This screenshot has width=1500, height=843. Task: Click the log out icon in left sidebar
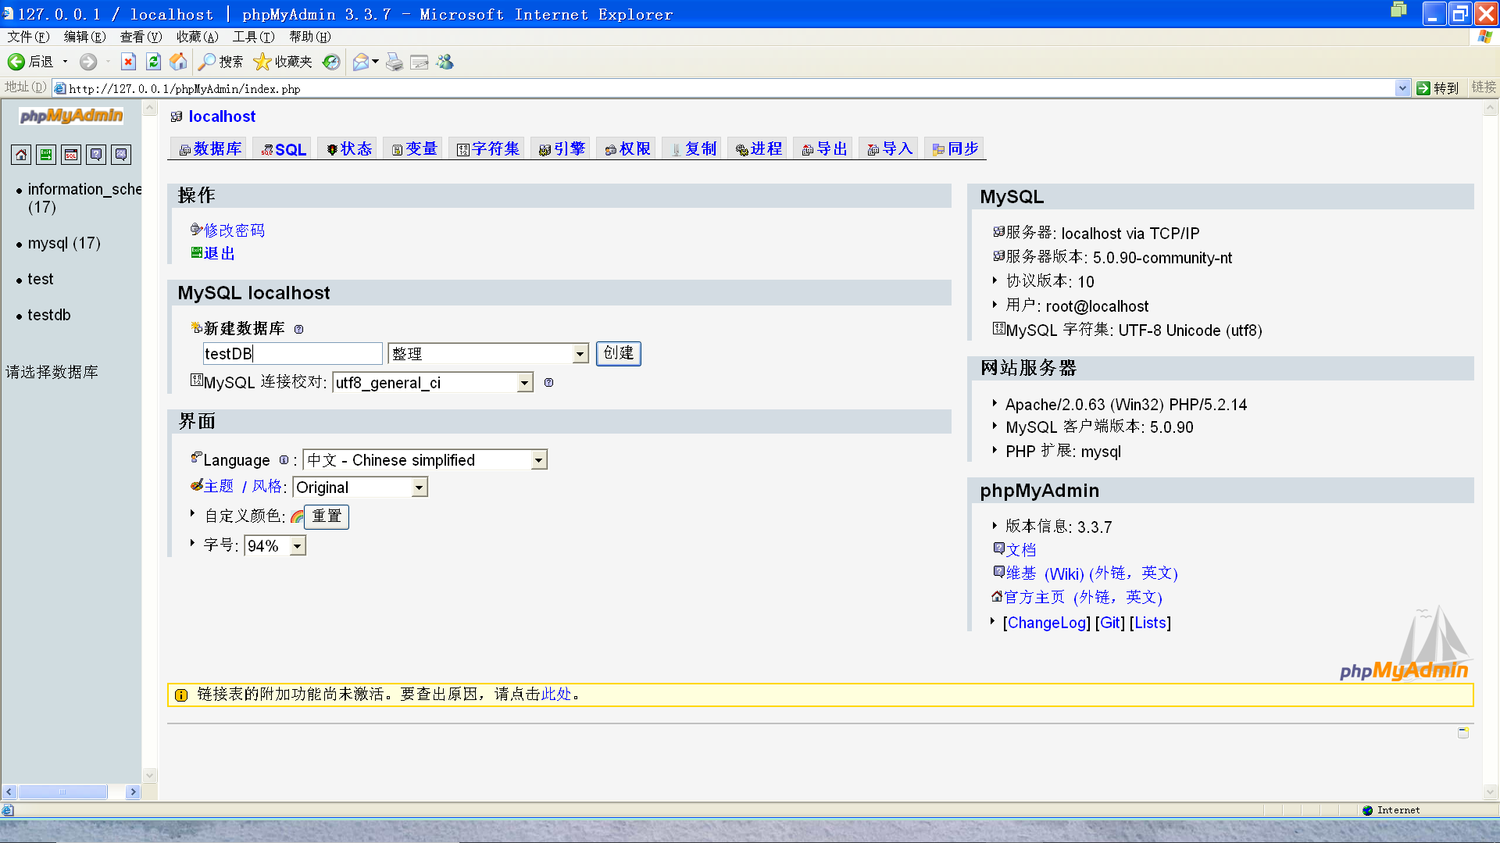coord(46,154)
